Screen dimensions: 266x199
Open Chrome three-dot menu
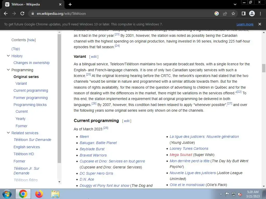260,13
